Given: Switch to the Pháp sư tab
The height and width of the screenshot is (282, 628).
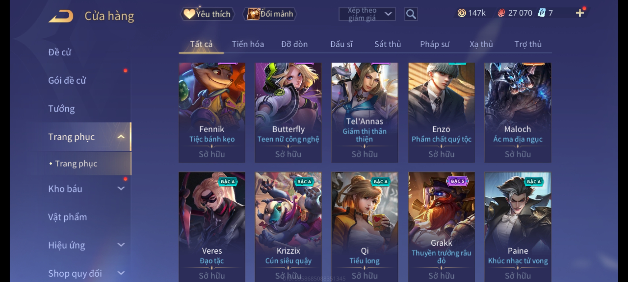Looking at the screenshot, I should point(435,44).
